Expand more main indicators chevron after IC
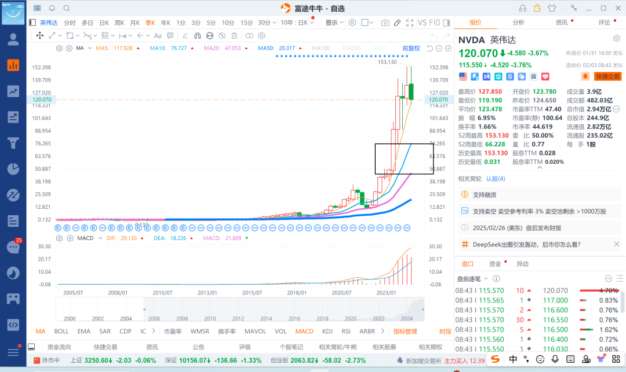The height and width of the screenshot is (372, 626). click(x=153, y=331)
